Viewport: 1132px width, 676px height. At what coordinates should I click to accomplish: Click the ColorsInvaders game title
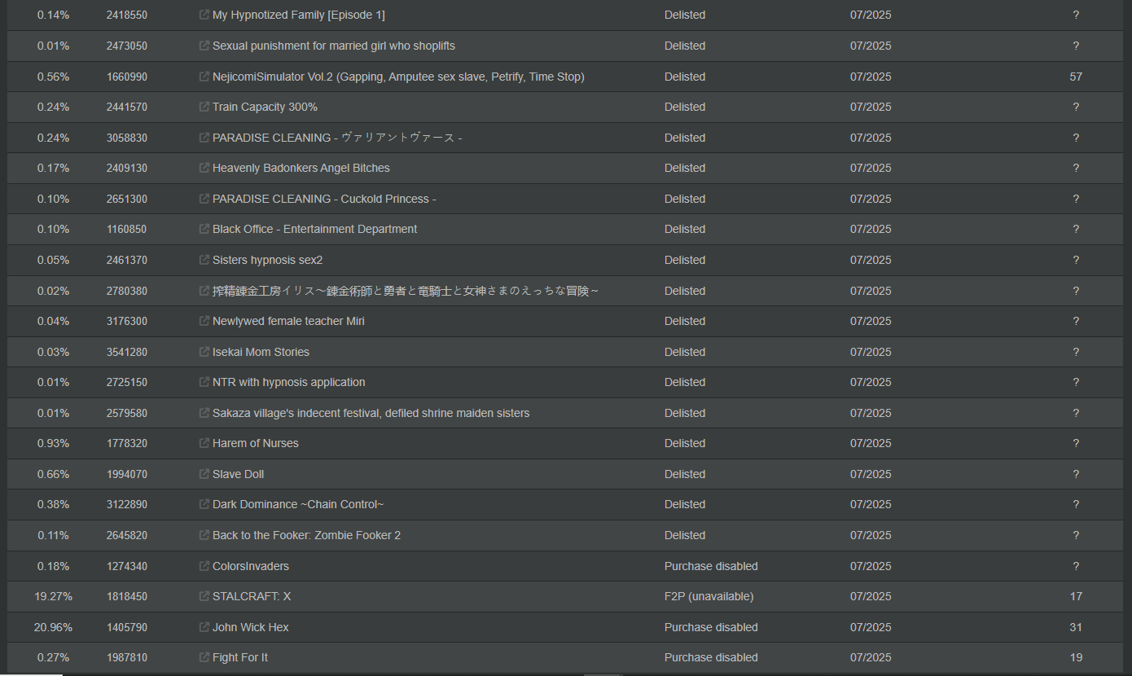[x=251, y=566]
